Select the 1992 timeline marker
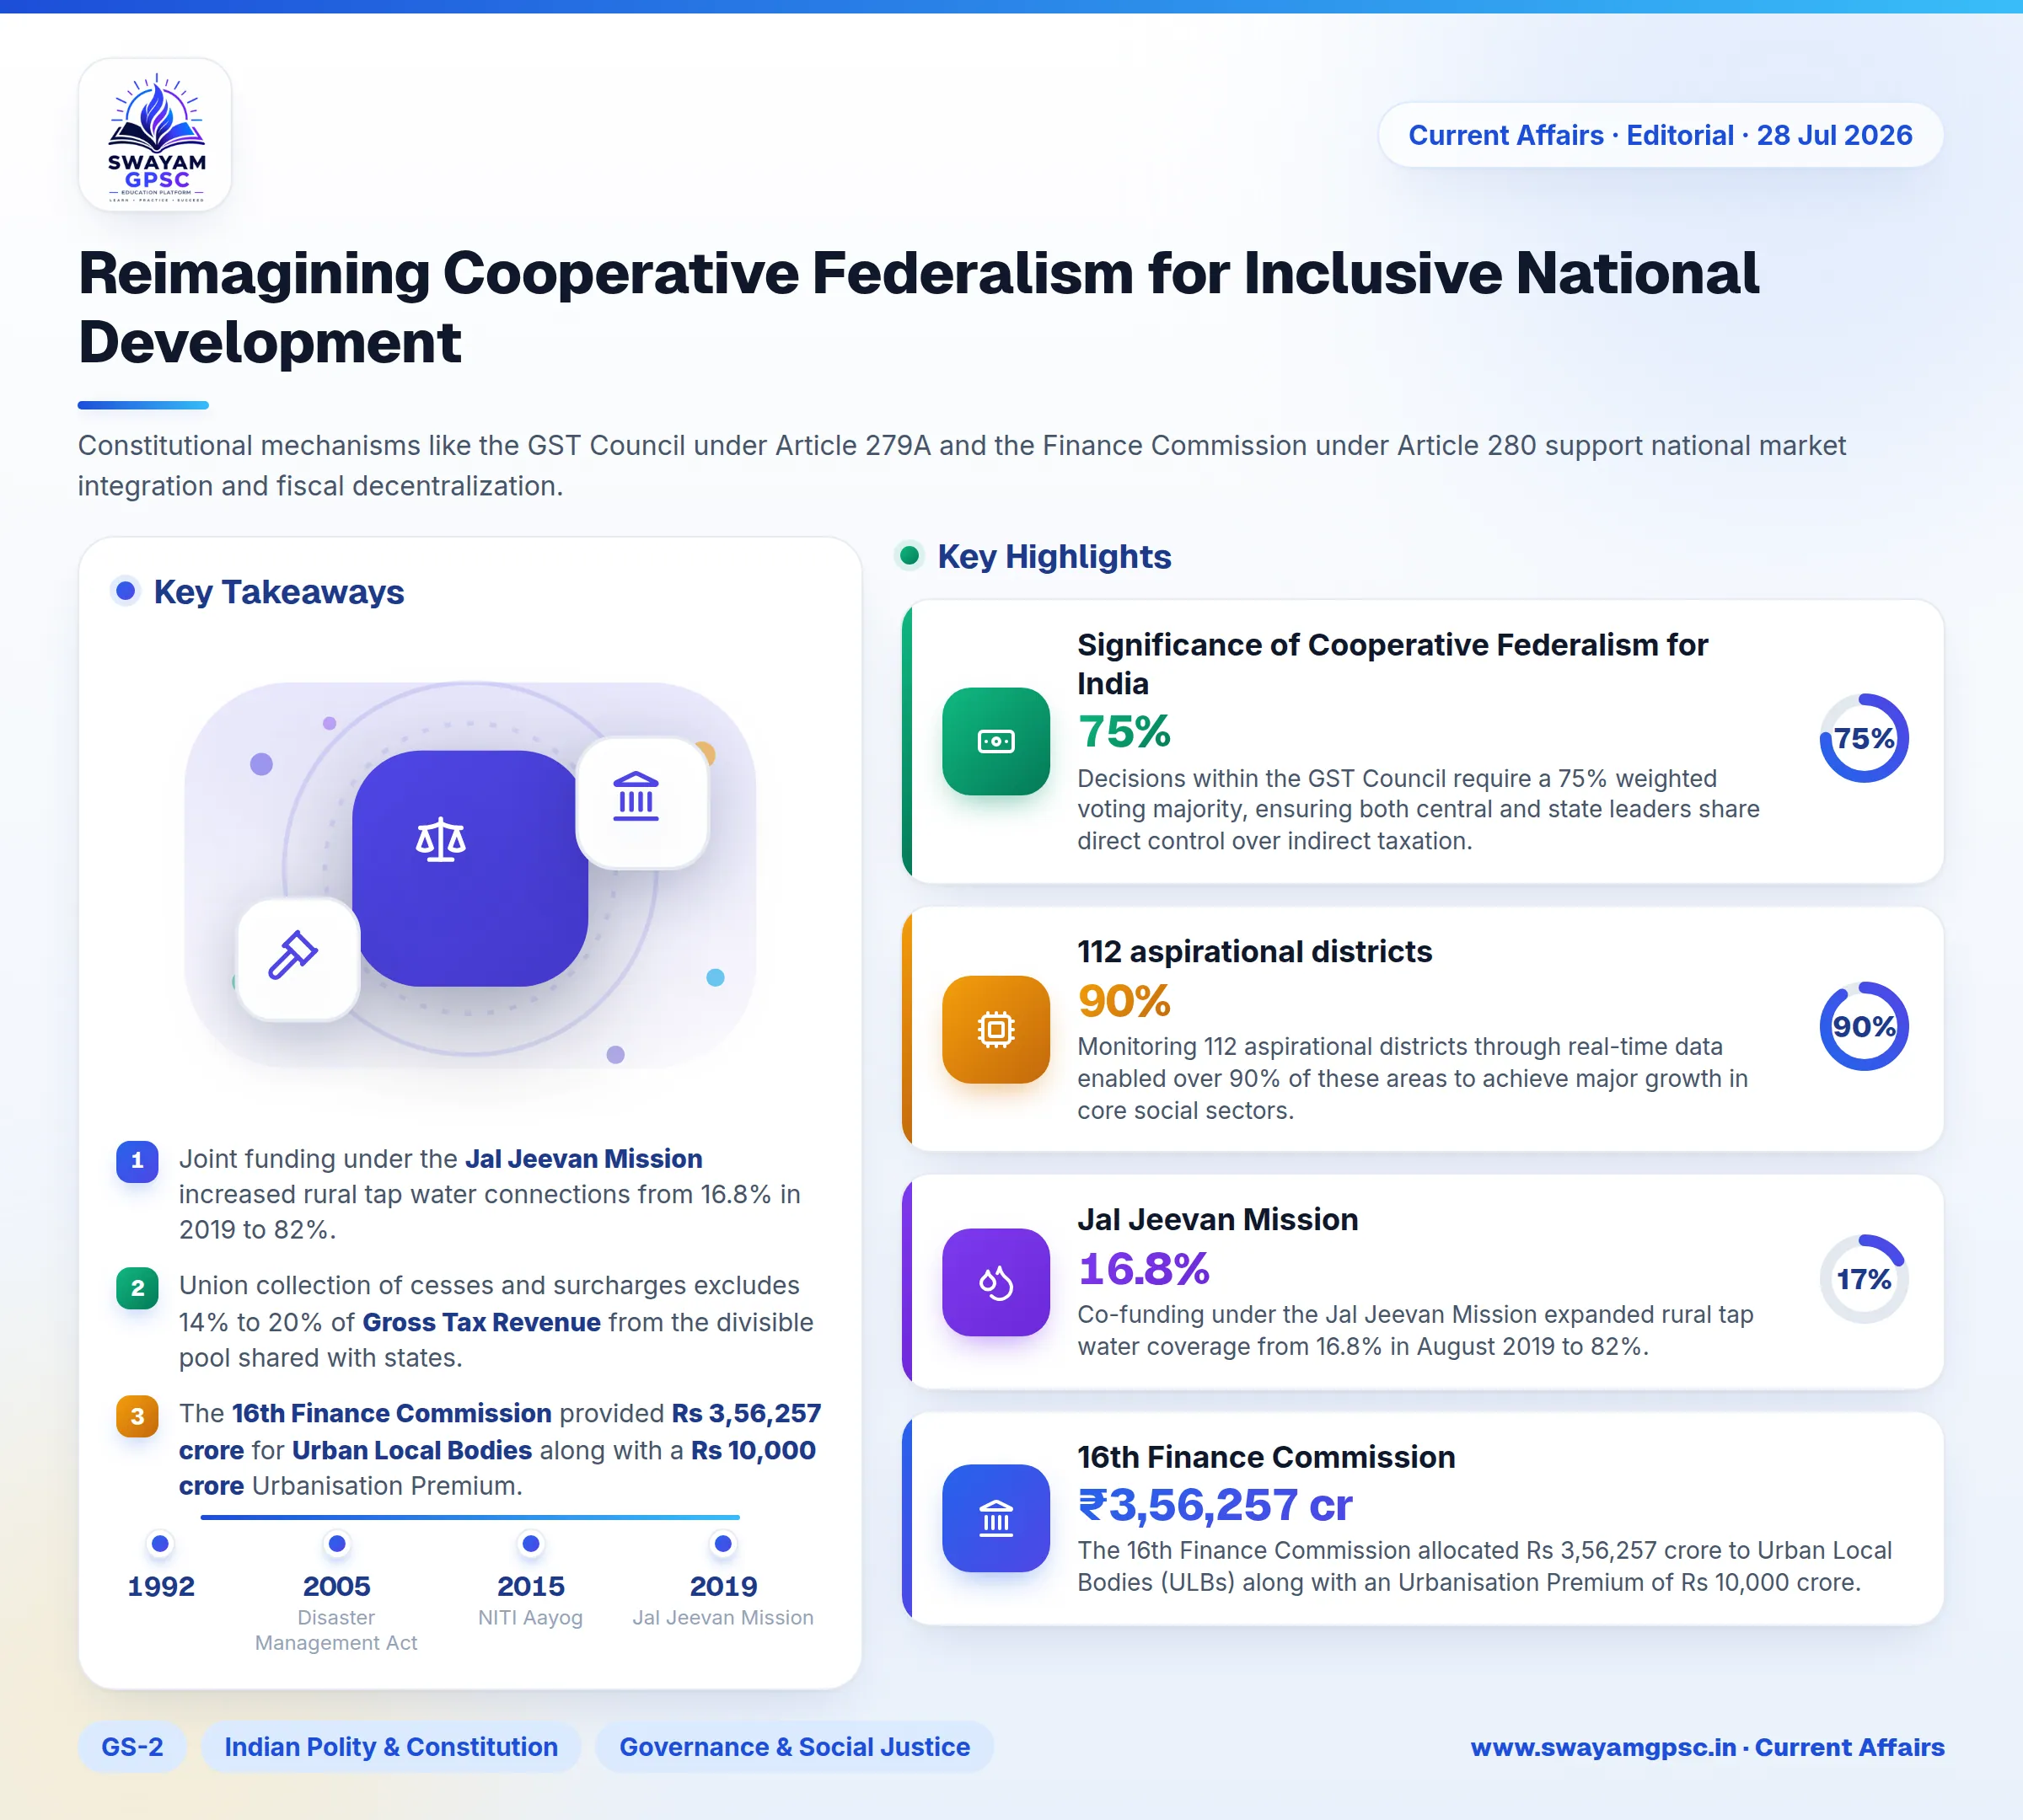Image resolution: width=2023 pixels, height=1820 pixels. 160,1544
